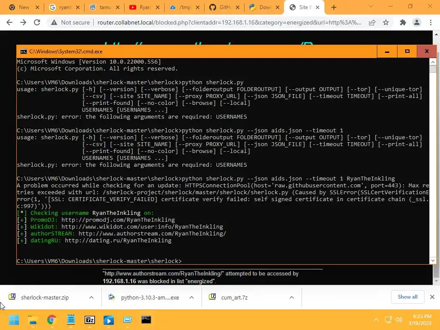Open cum_art.7z download item
Screen dimensions: 440x330
234,297
